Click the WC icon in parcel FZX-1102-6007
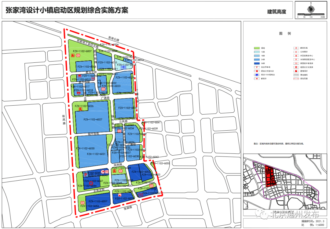Image resolution: width=330 pixels, height=229 pixels. pyautogui.click(x=78, y=55)
